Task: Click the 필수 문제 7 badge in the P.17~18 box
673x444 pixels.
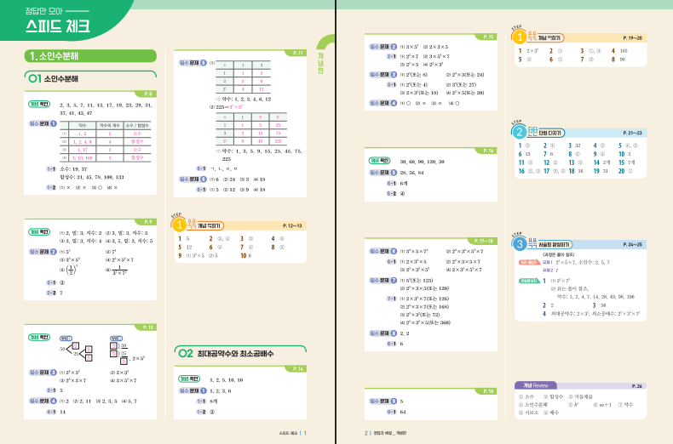Action: (x=383, y=281)
